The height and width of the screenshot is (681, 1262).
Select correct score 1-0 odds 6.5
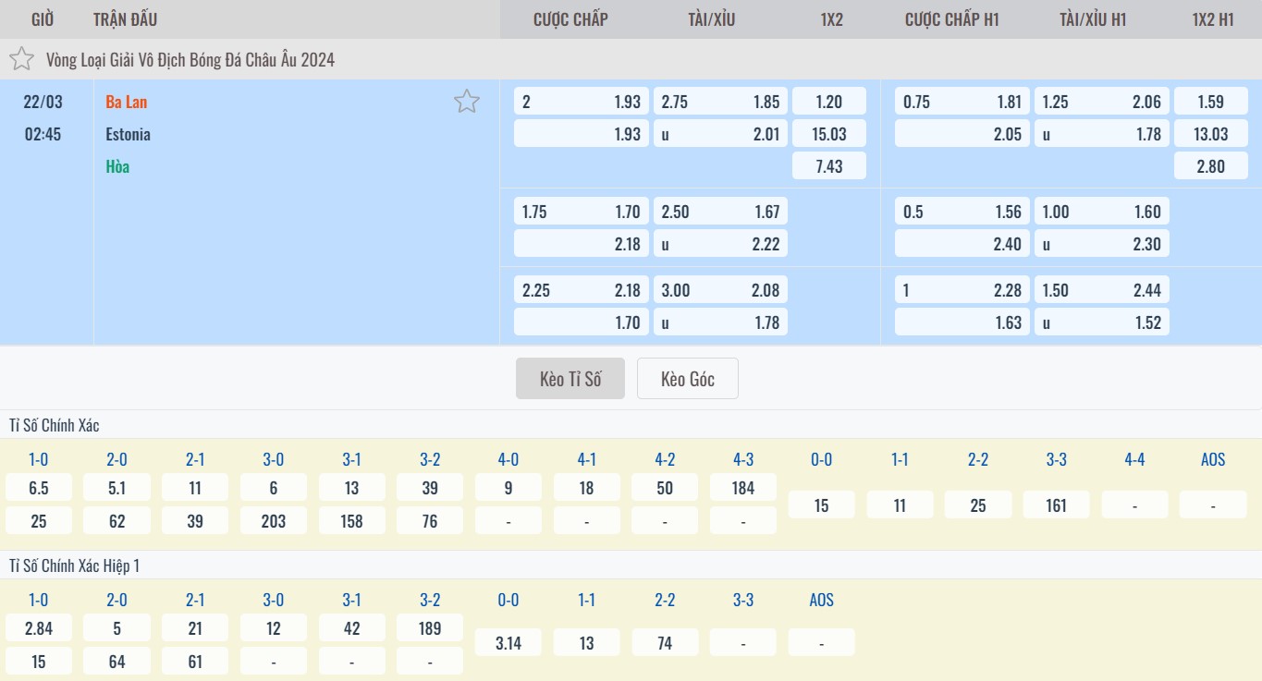coord(39,488)
